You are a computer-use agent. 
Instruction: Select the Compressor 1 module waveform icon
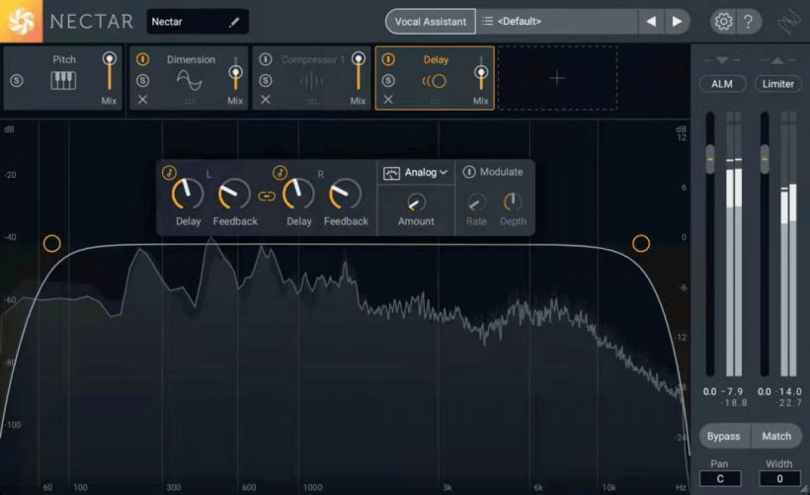[311, 81]
